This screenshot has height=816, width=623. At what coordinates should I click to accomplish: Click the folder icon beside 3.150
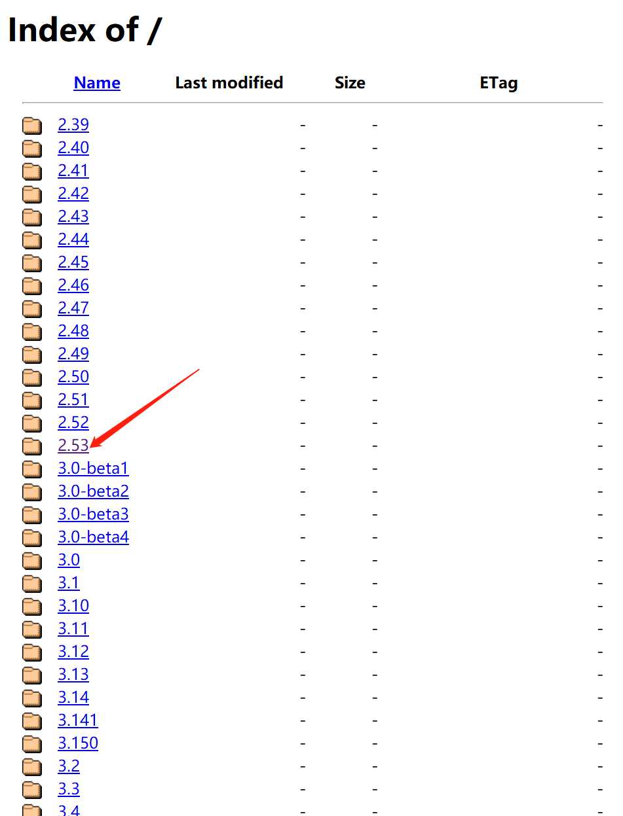[32, 743]
